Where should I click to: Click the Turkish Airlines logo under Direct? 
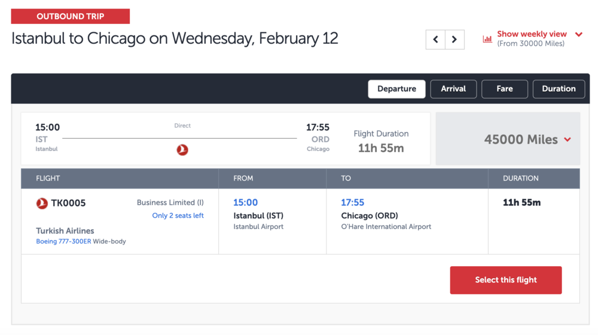point(182,150)
